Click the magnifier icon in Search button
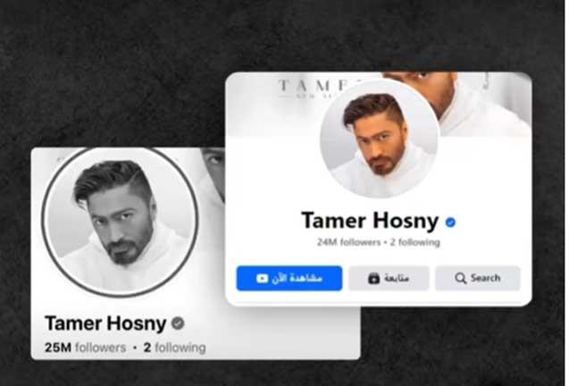Image resolution: width=569 pixels, height=386 pixels. coord(461,278)
